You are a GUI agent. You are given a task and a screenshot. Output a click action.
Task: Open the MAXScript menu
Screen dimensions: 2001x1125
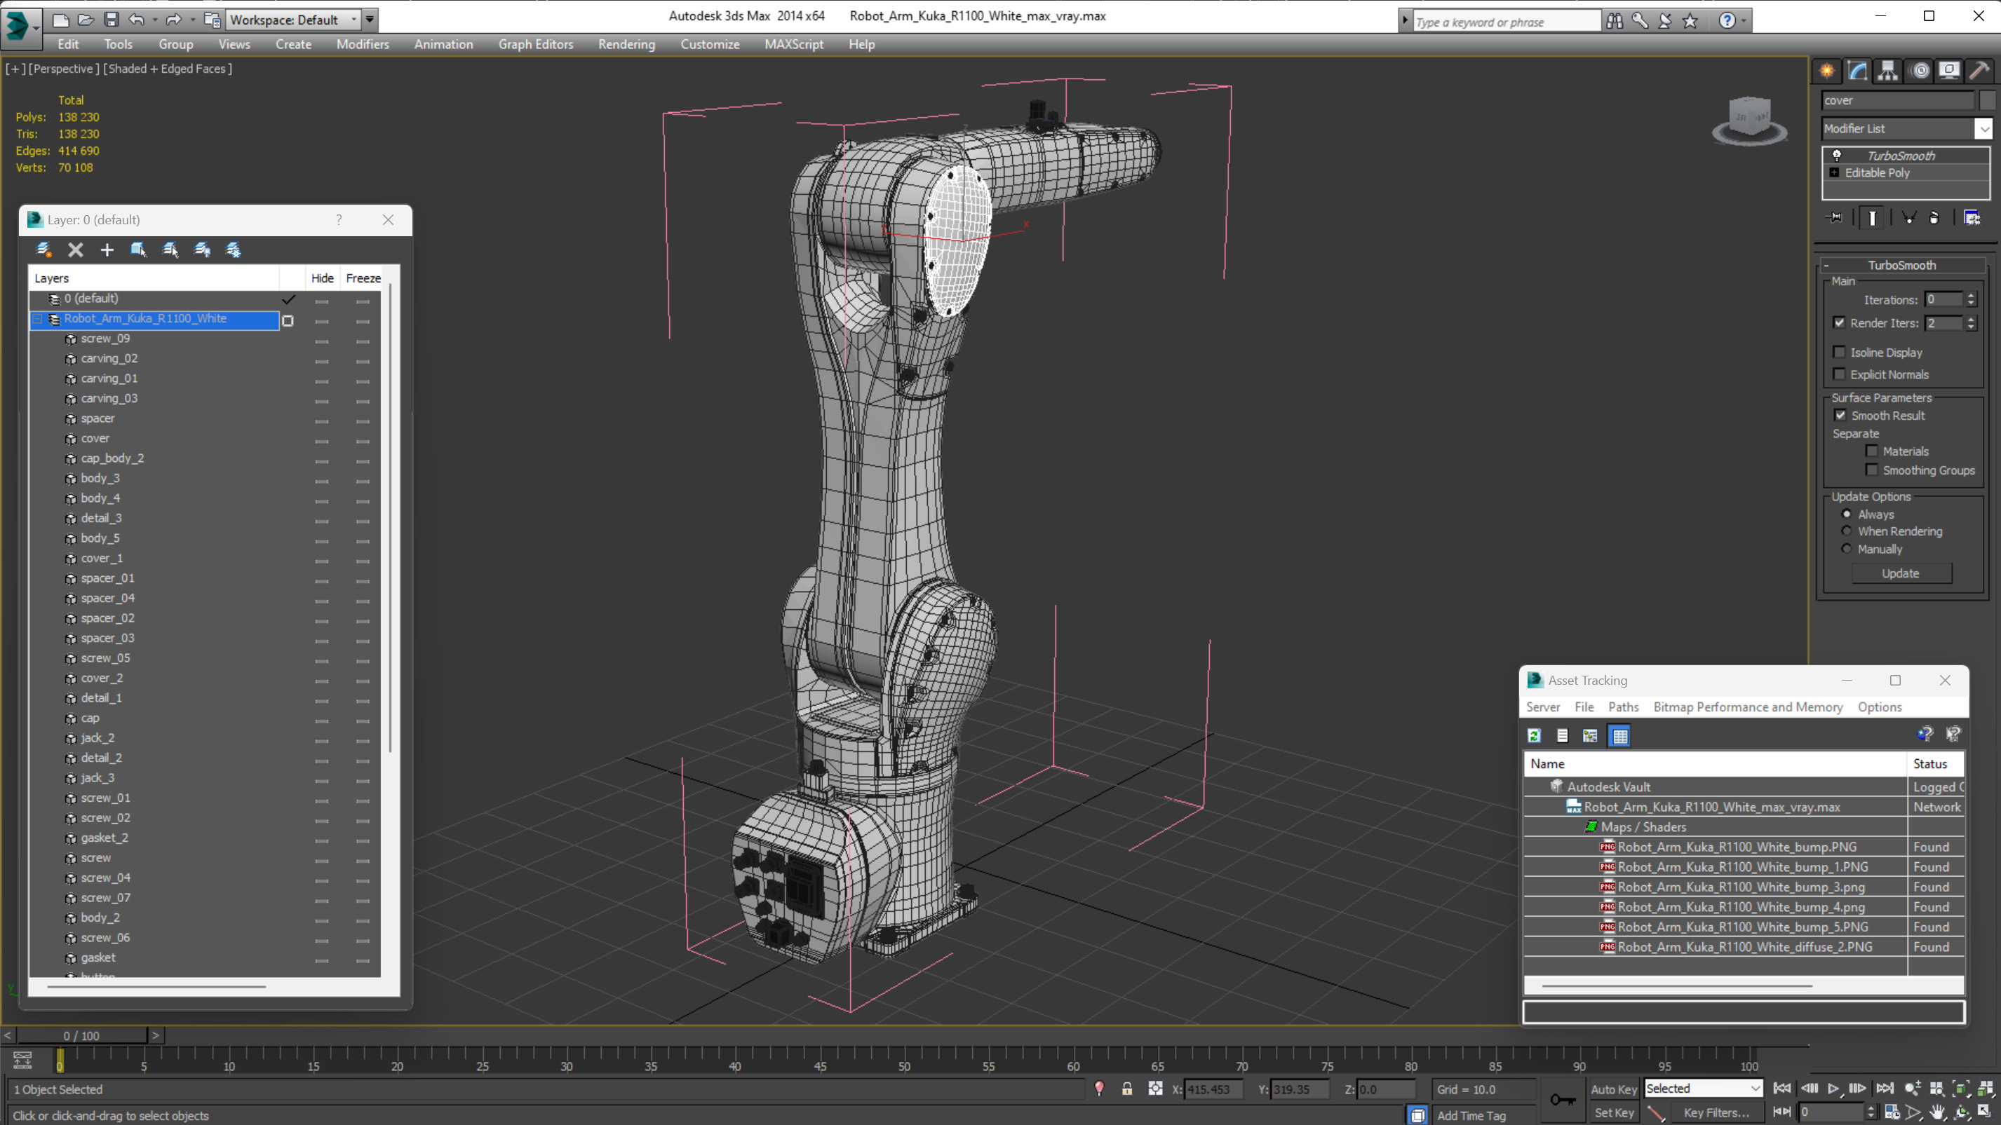[794, 44]
